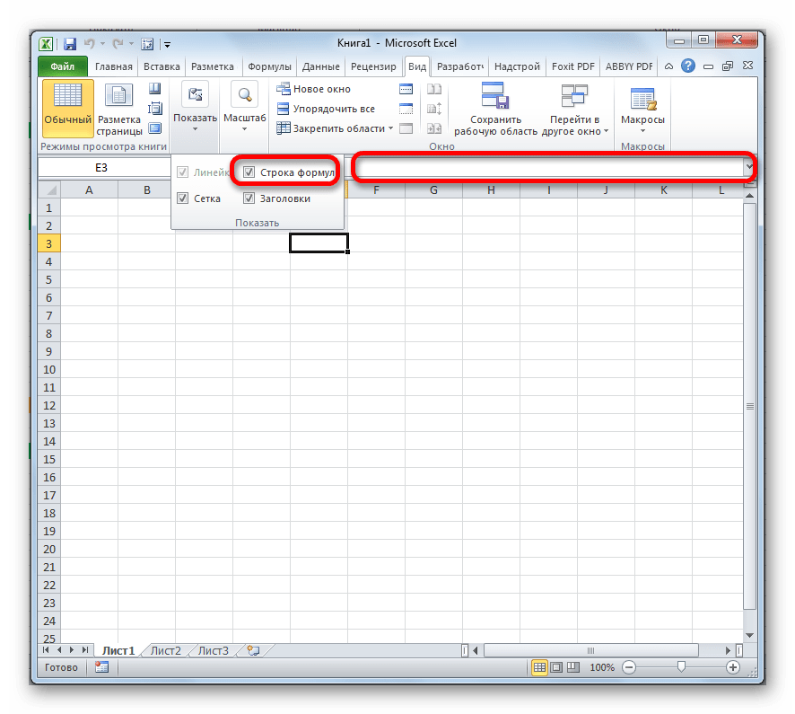This screenshot has width=795, height=714.
Task: Open customize quick access toolbar dropdown
Action: click(167, 45)
